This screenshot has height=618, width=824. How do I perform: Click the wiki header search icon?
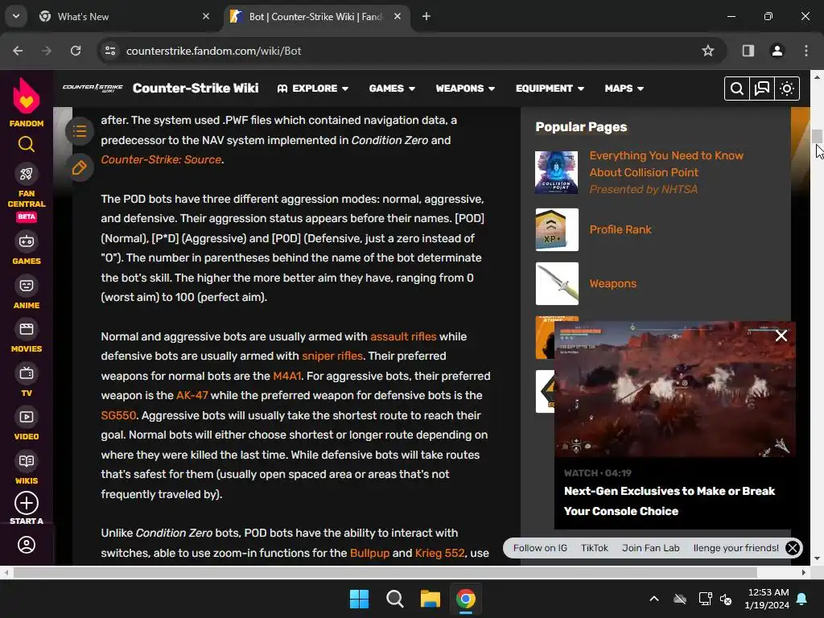pyautogui.click(x=737, y=89)
